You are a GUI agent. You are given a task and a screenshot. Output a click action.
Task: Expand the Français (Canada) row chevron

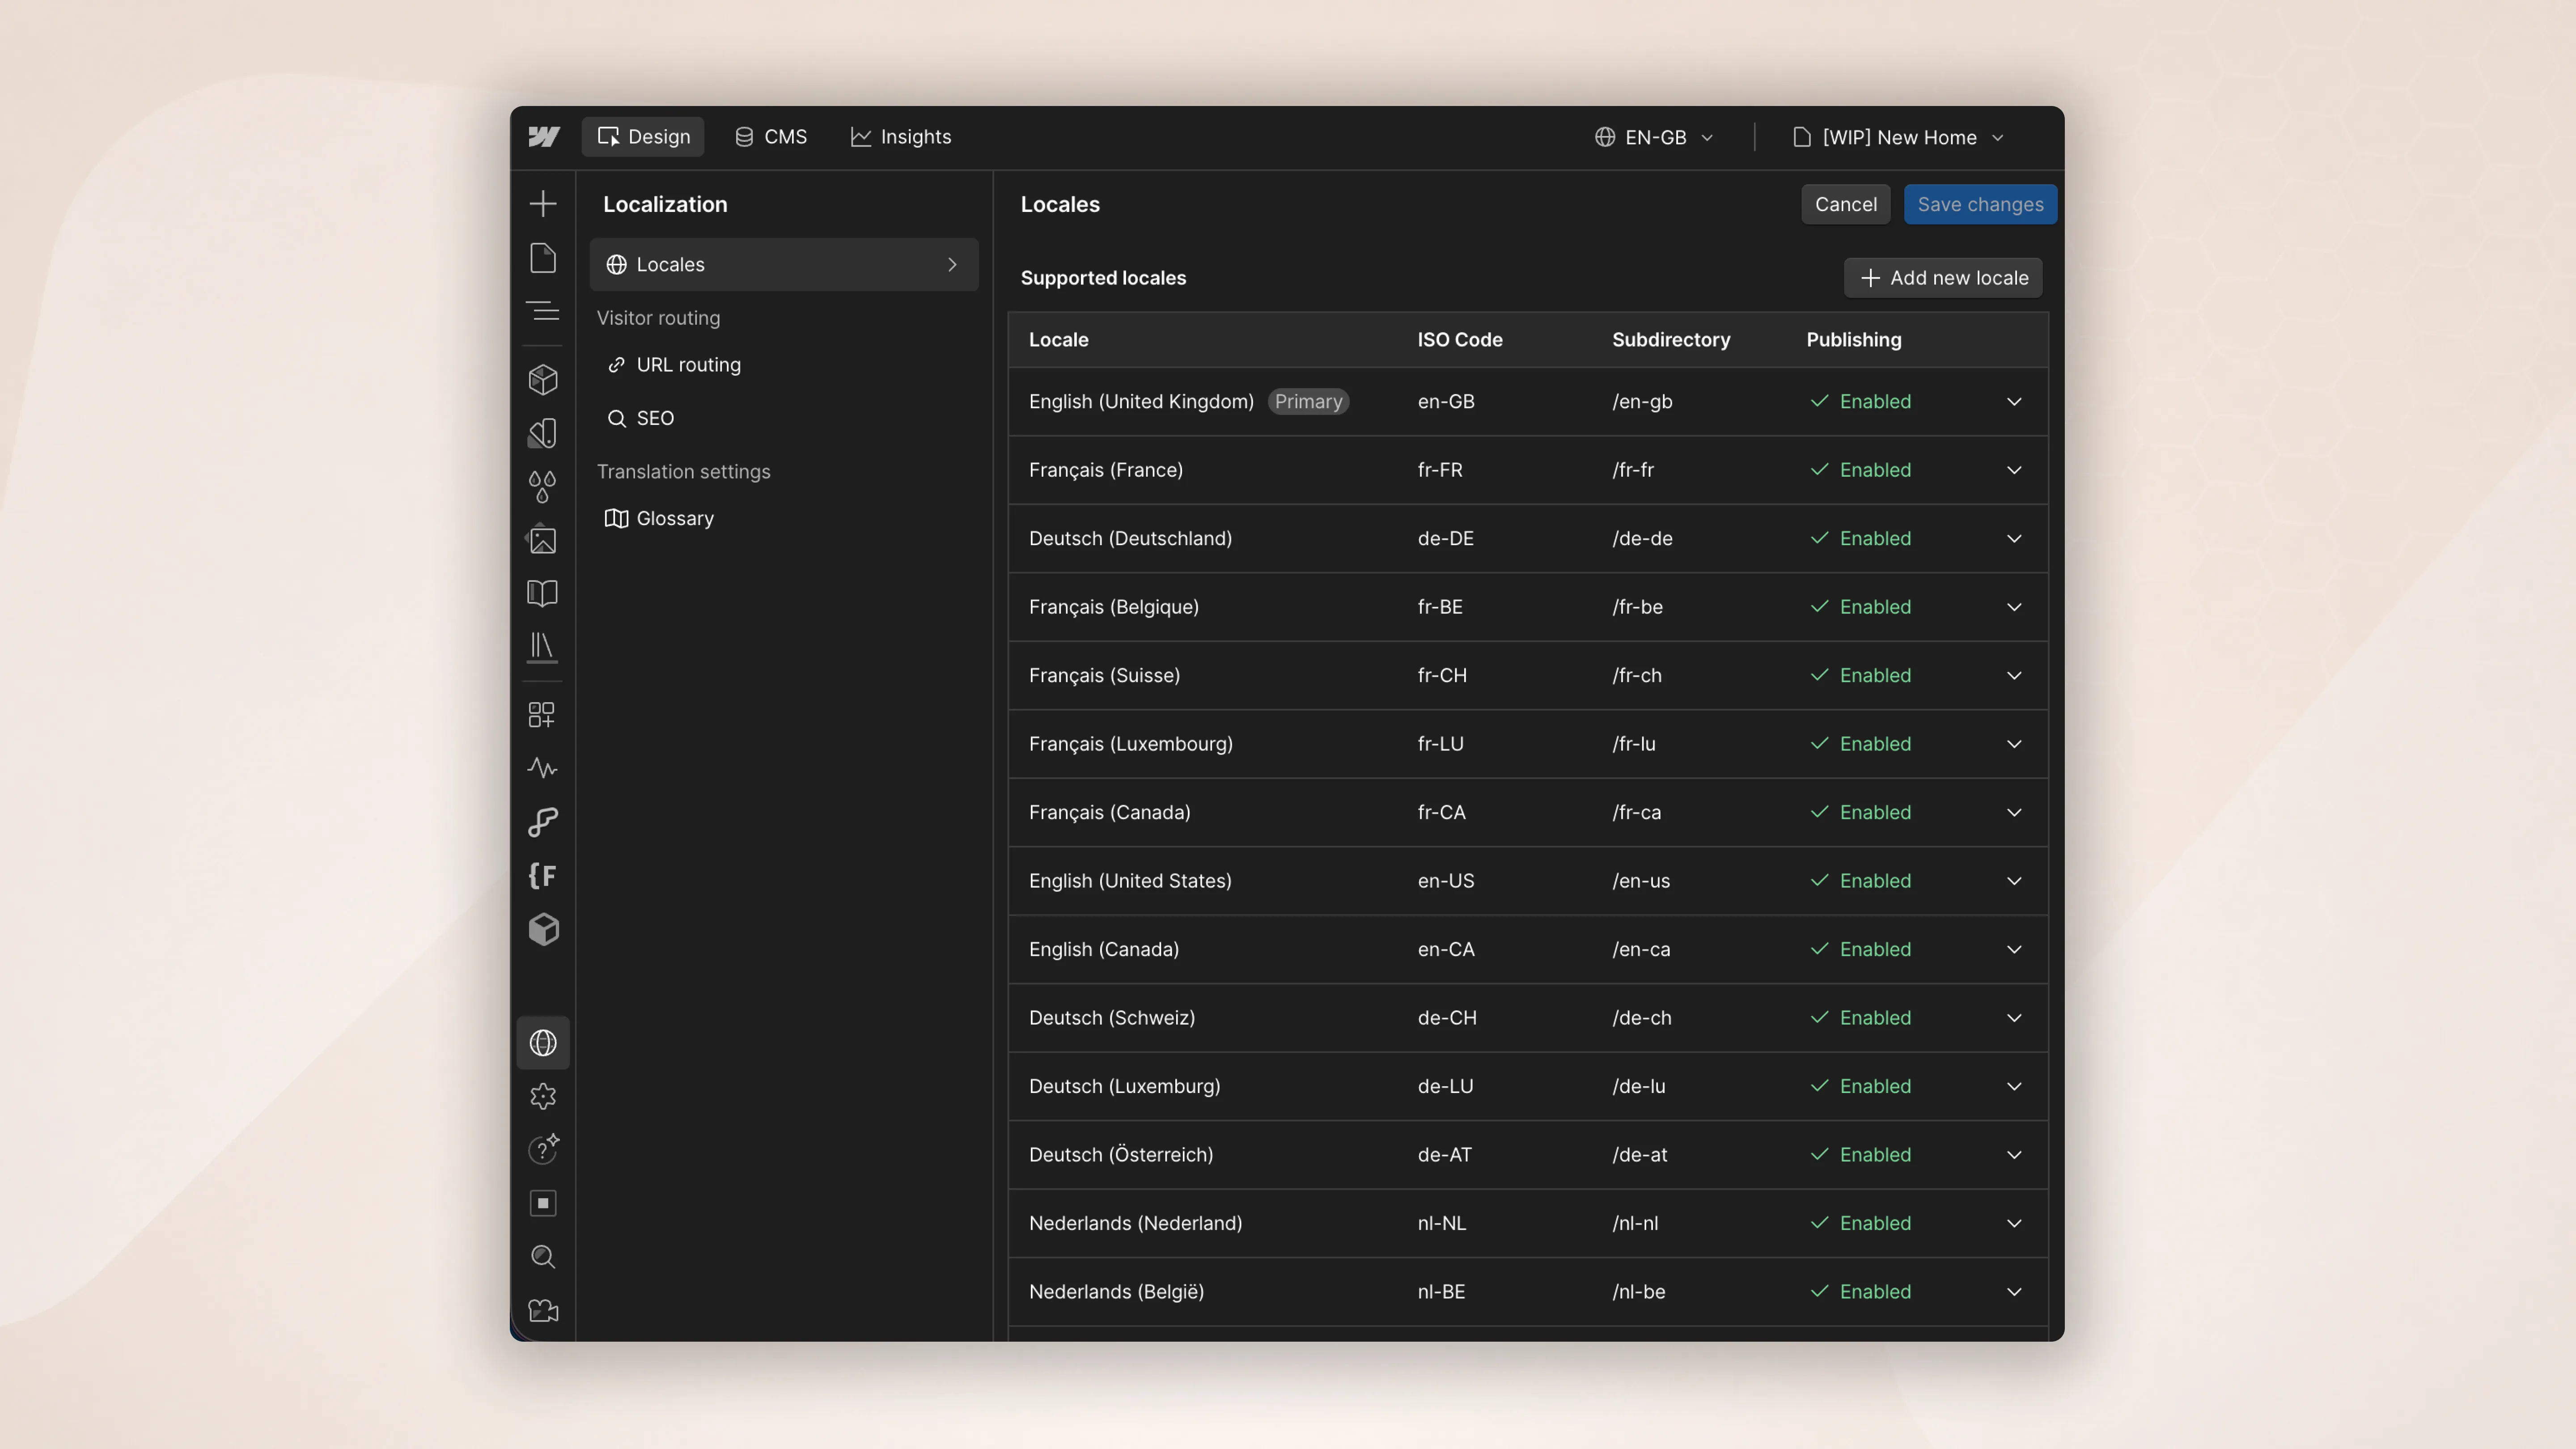click(2014, 813)
